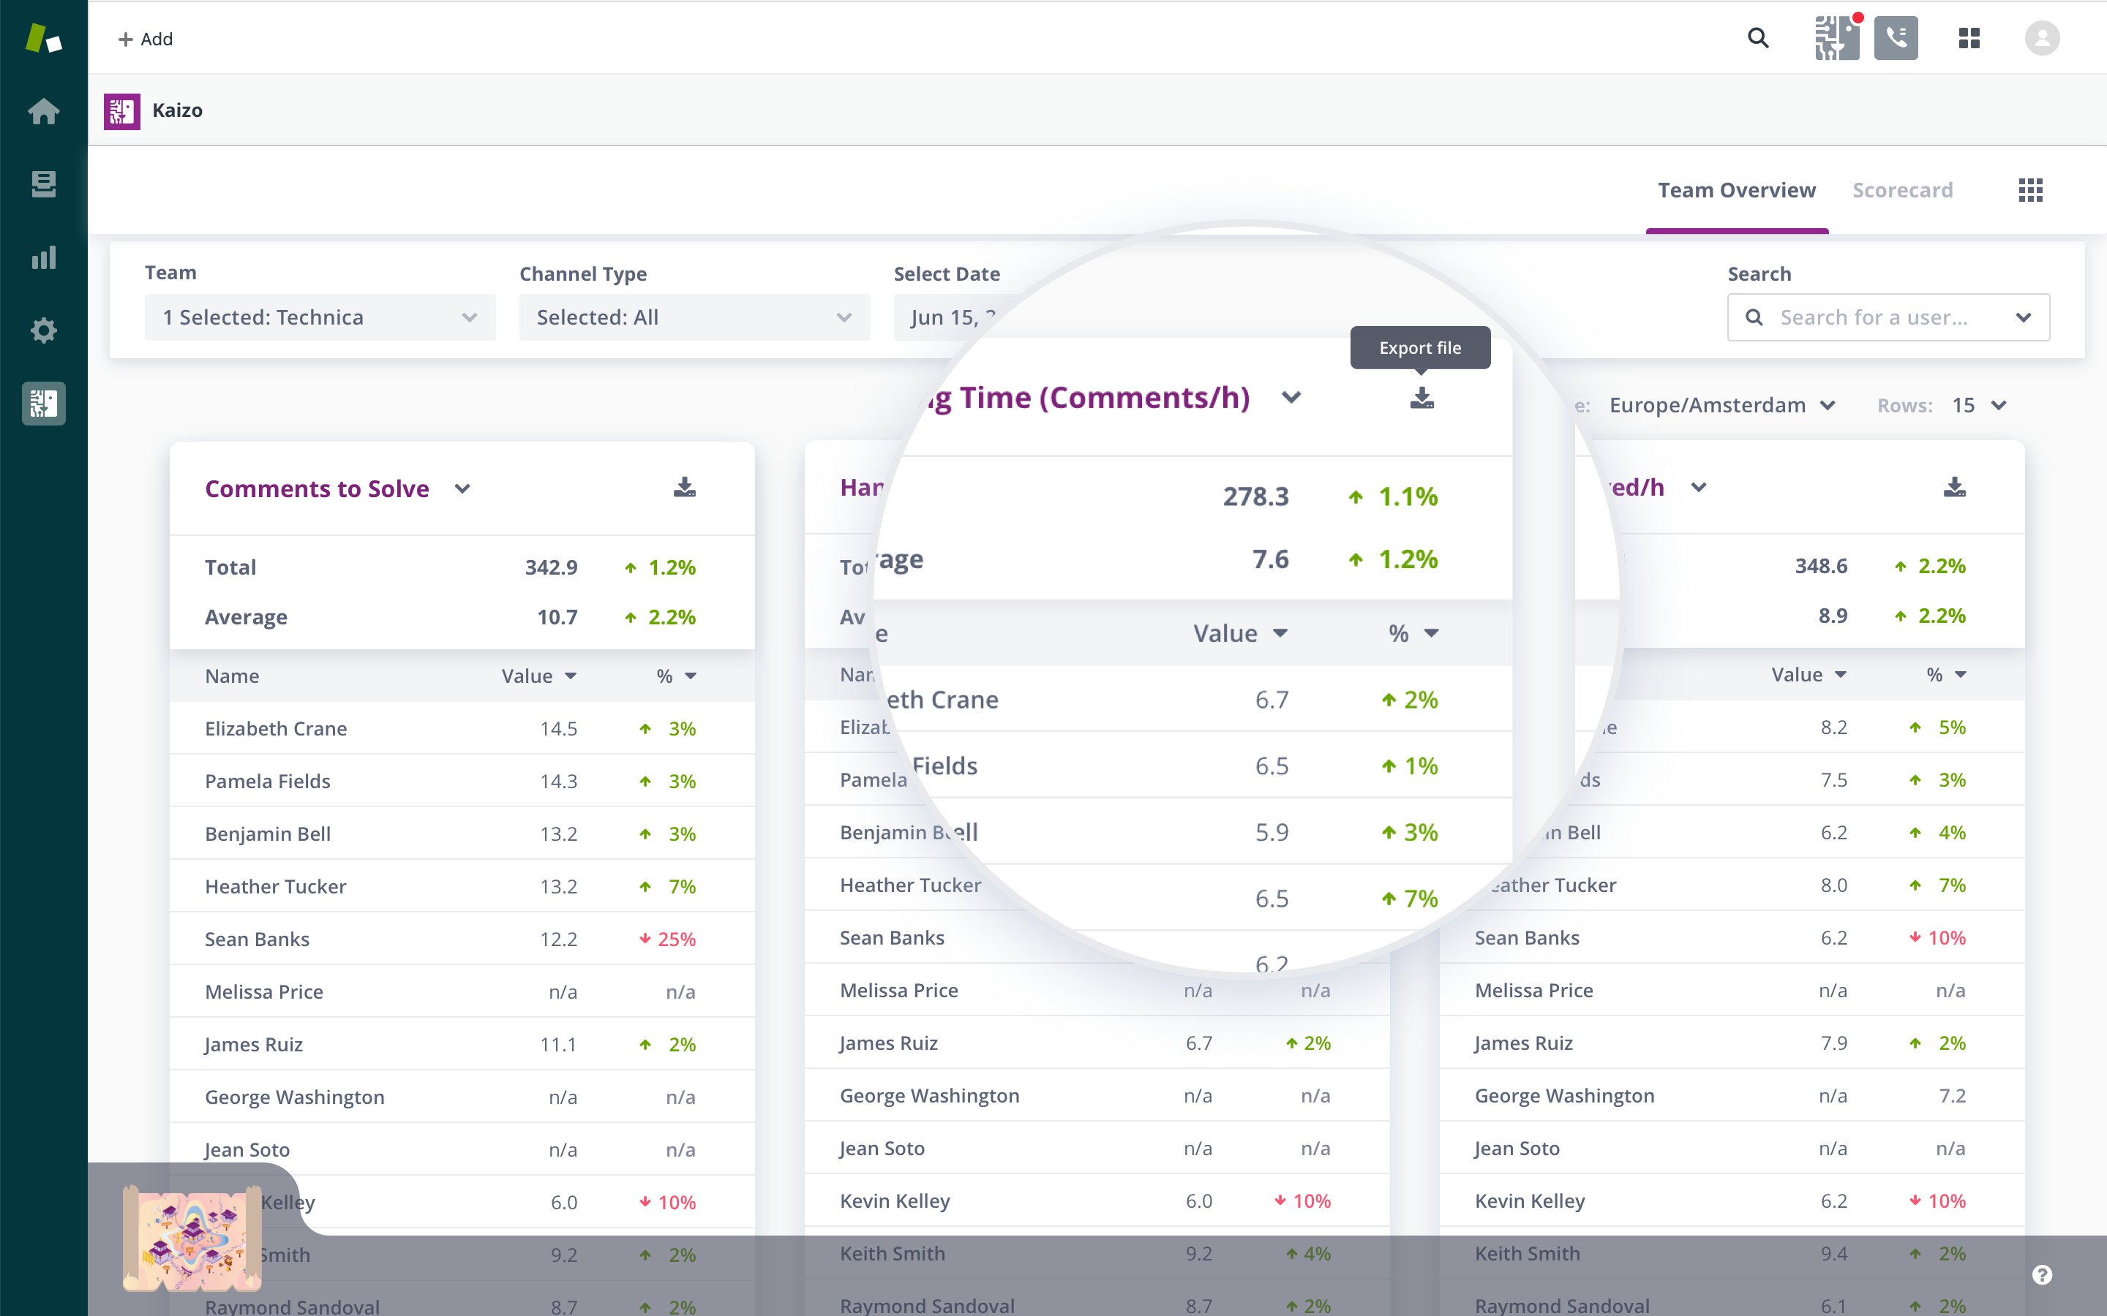The height and width of the screenshot is (1316, 2107).
Task: Expand the user search dropdown arrow
Action: pyautogui.click(x=2024, y=317)
